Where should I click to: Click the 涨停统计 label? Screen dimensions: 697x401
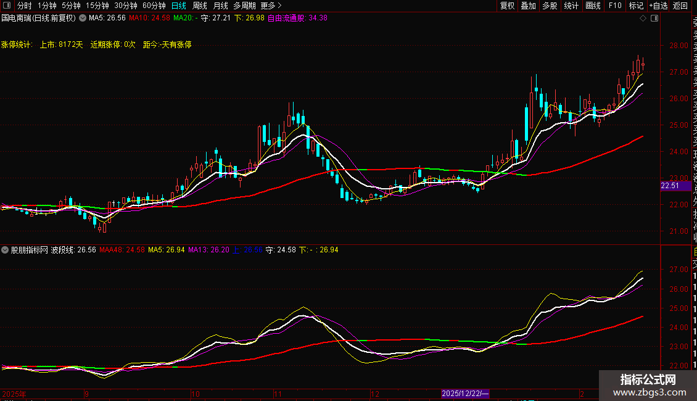[x=17, y=45]
